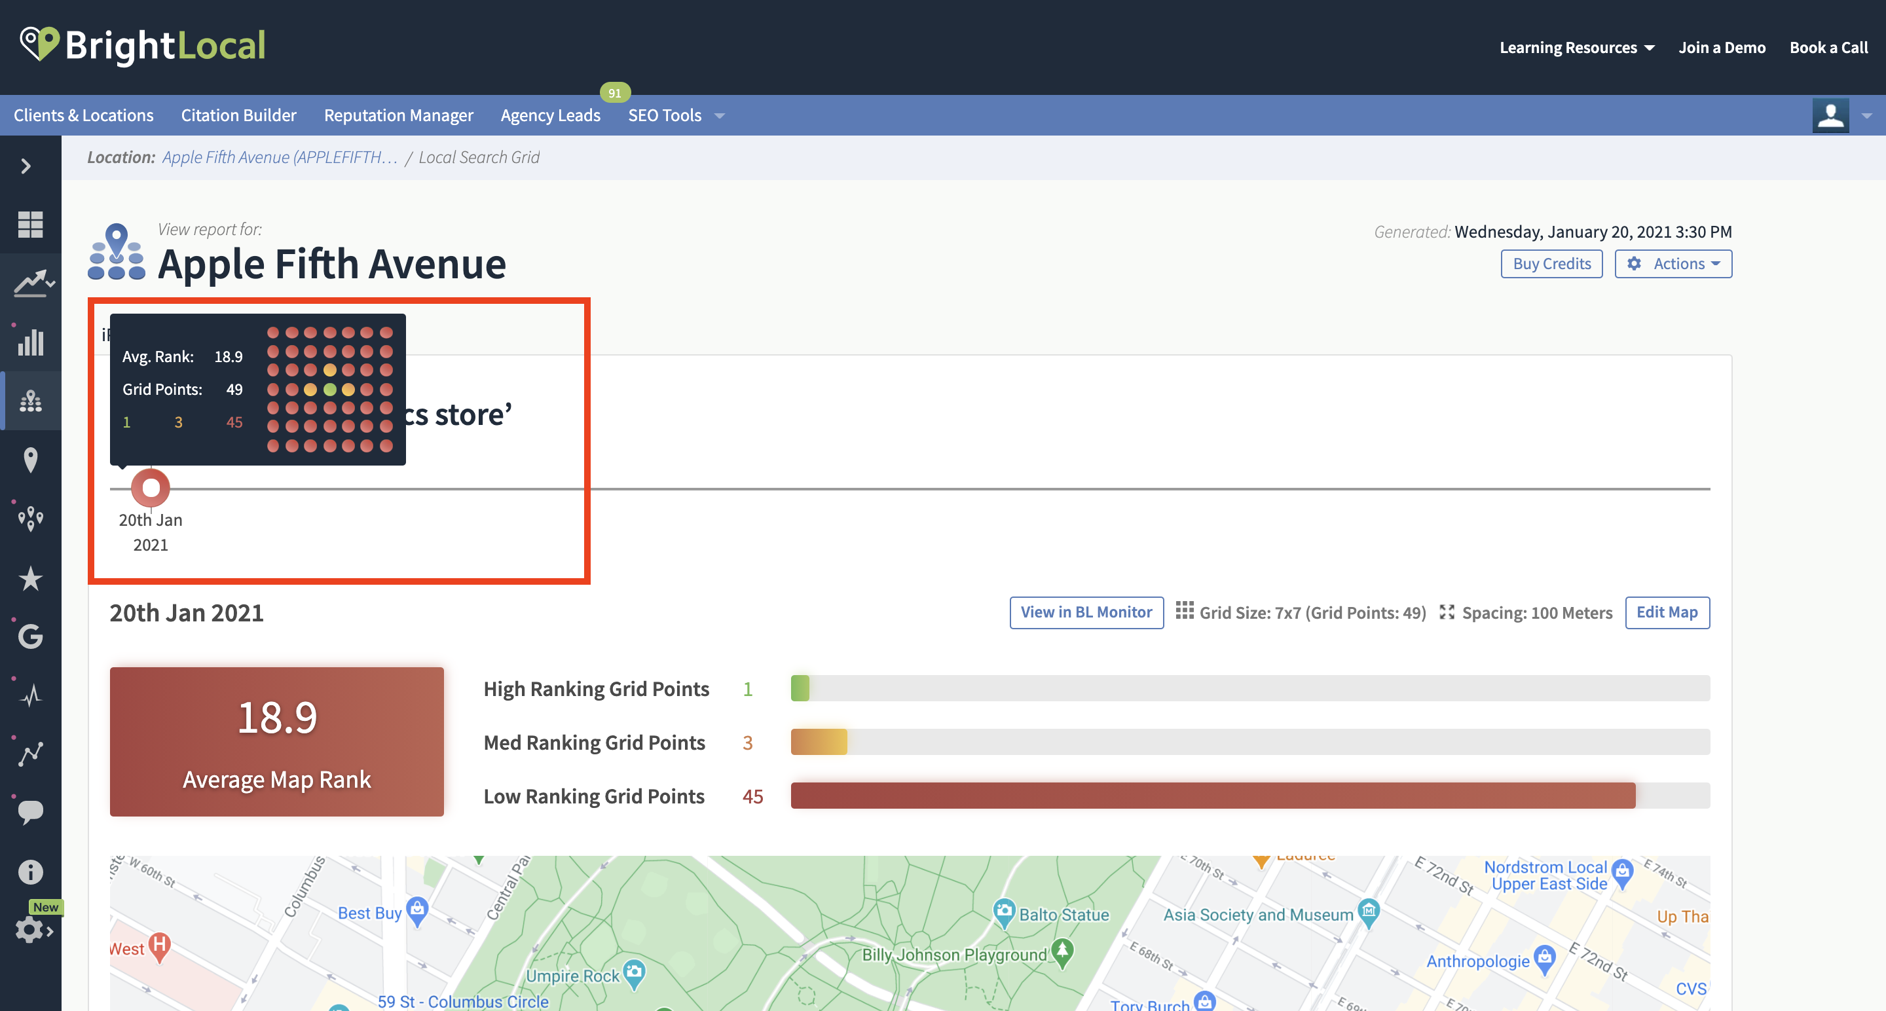Viewport: 1886px width, 1011px height.
Task: Click the Avg. Rank 18.9 tooltip text
Action: pyautogui.click(x=182, y=356)
